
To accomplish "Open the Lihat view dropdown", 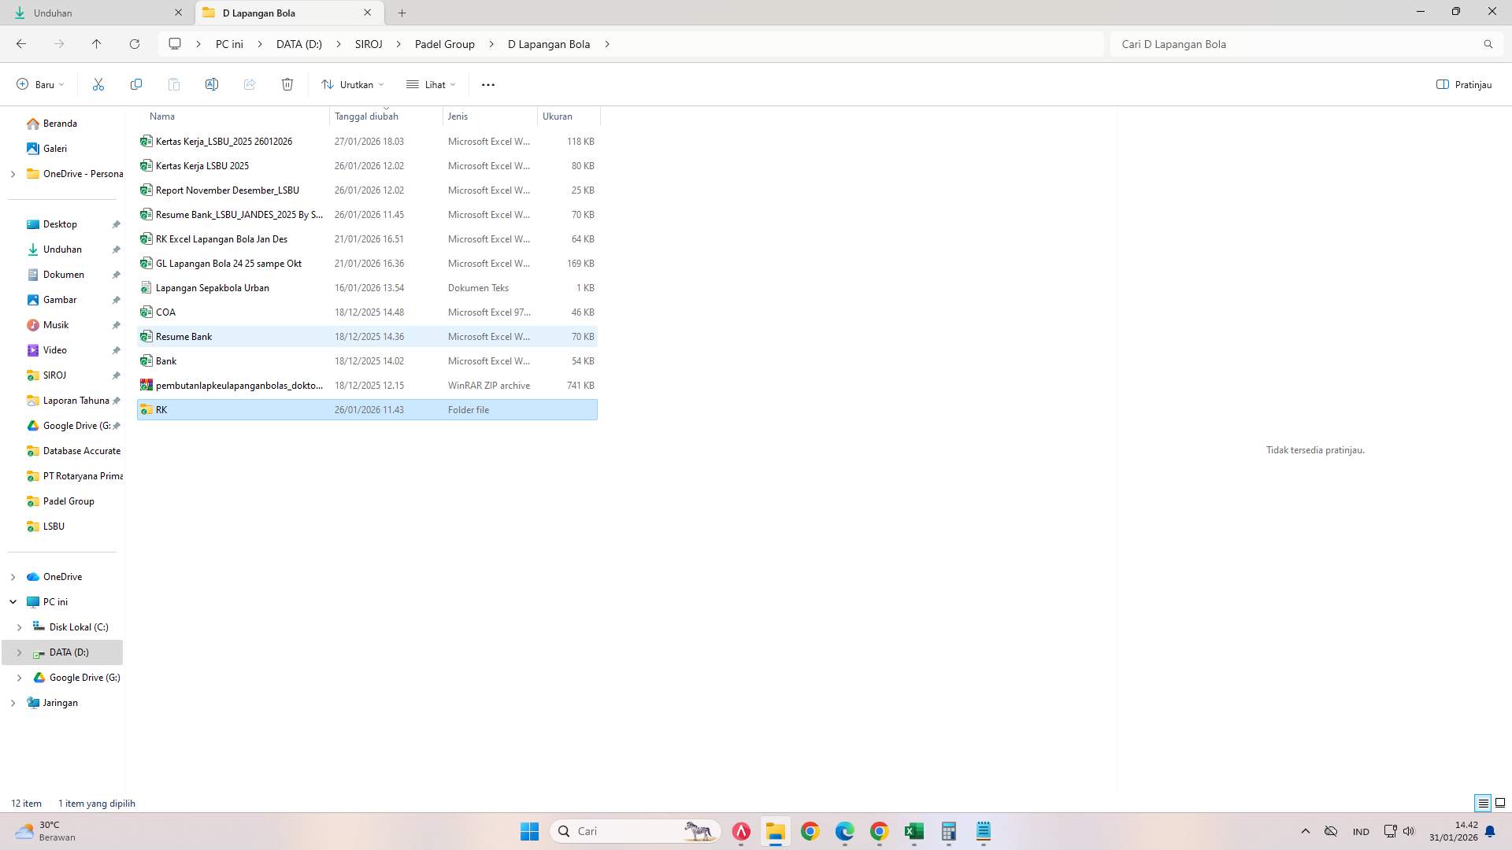I will pyautogui.click(x=431, y=84).
